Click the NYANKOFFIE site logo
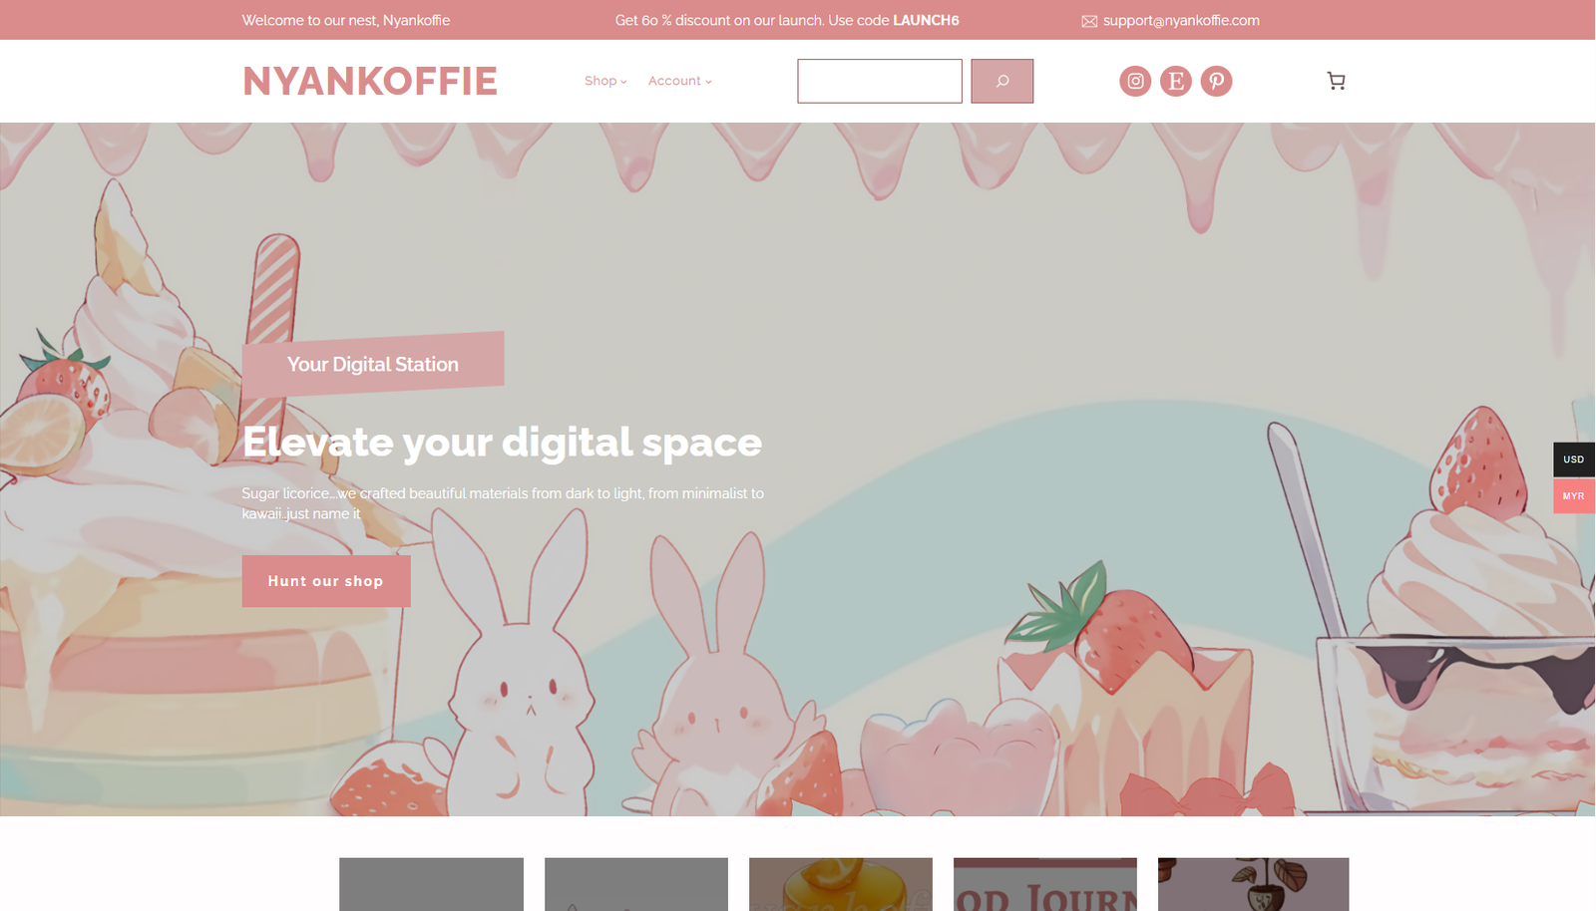The height and width of the screenshot is (911, 1596). 370,81
